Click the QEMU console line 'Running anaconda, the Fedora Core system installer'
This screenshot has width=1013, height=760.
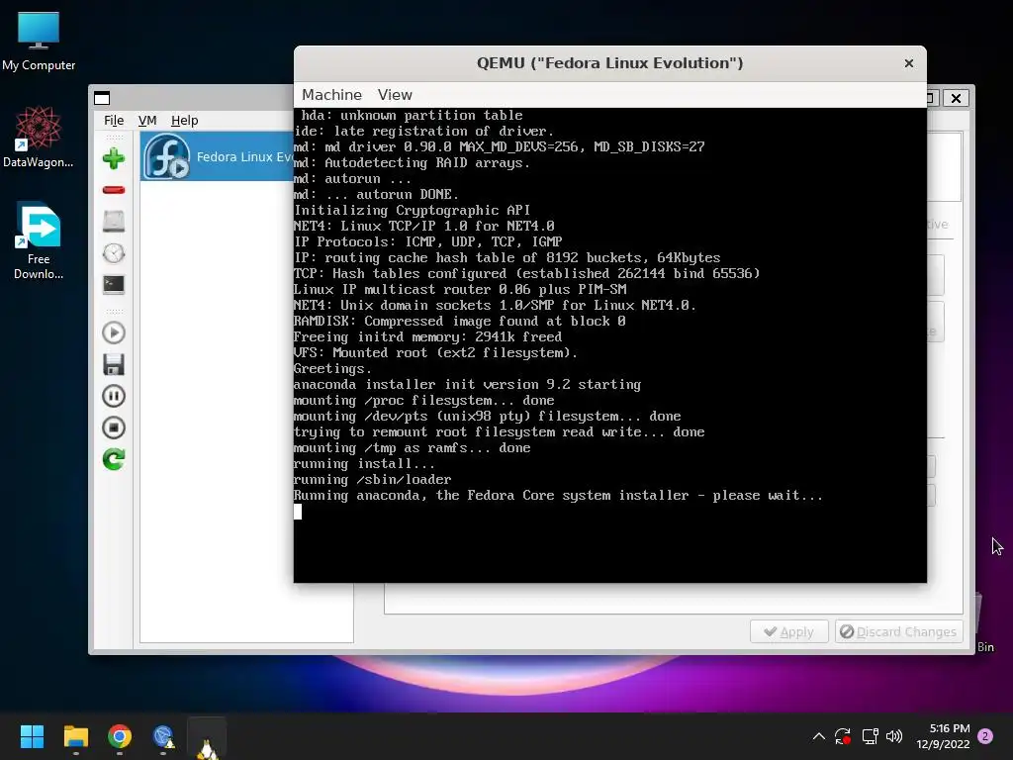click(558, 496)
